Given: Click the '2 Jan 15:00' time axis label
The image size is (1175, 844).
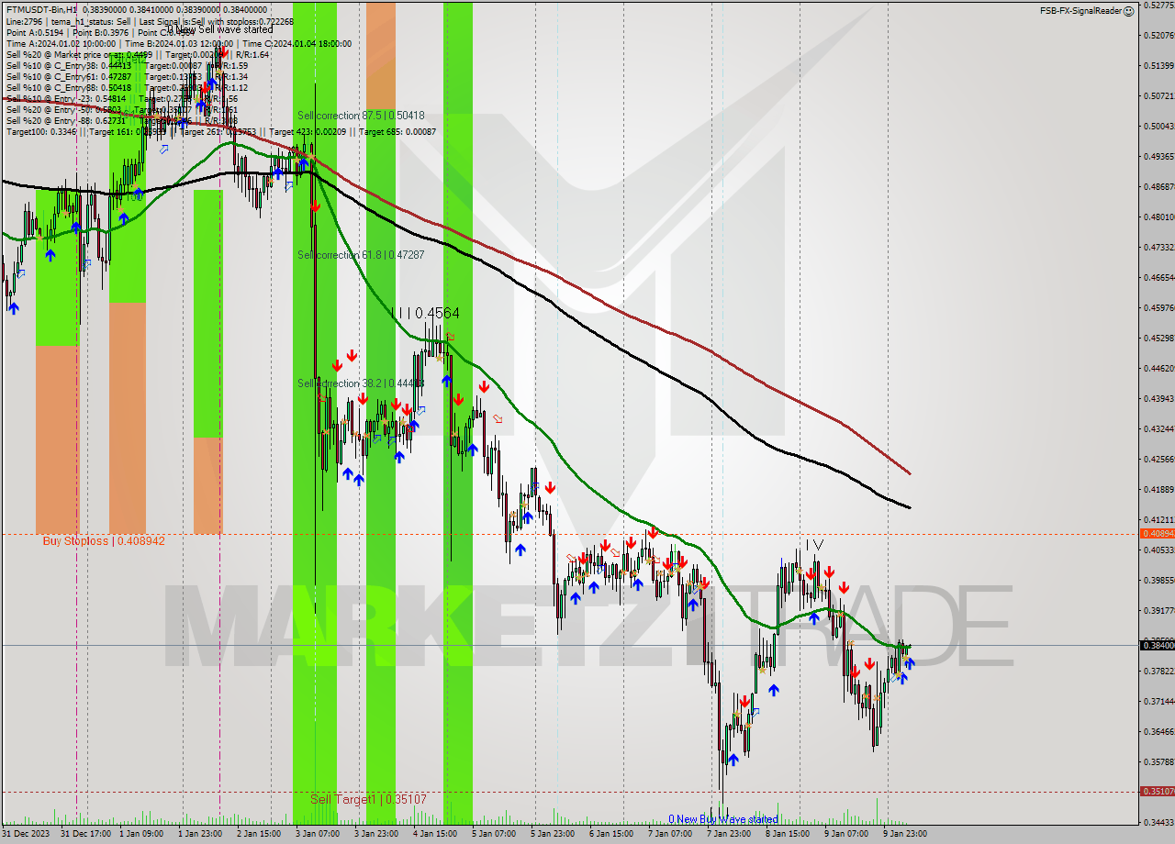Looking at the screenshot, I should 259,834.
